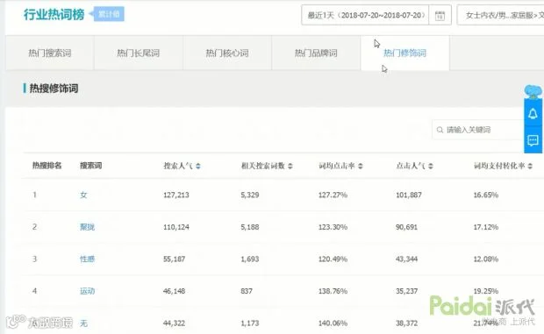Image resolution: width=544 pixels, height=334 pixels.
Task: Open the 聚拢 keyword link
Action: [87, 227]
